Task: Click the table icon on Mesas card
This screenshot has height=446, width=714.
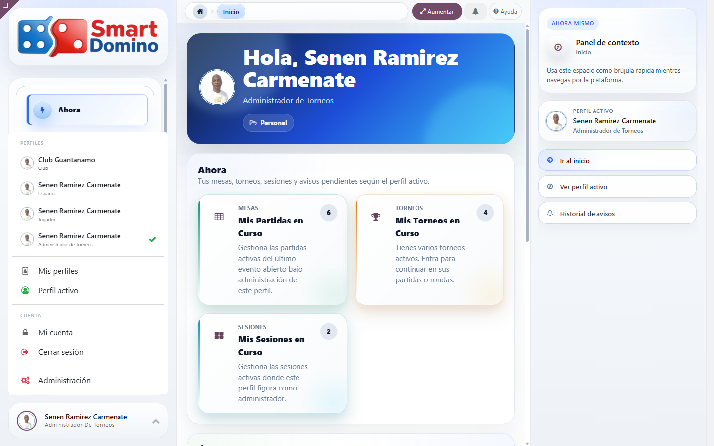Action: coord(219,217)
